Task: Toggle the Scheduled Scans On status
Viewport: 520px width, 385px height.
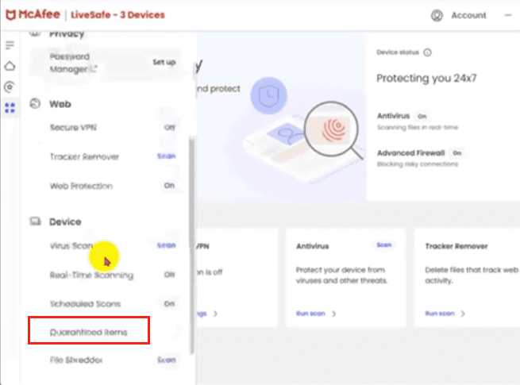Action: click(x=169, y=304)
